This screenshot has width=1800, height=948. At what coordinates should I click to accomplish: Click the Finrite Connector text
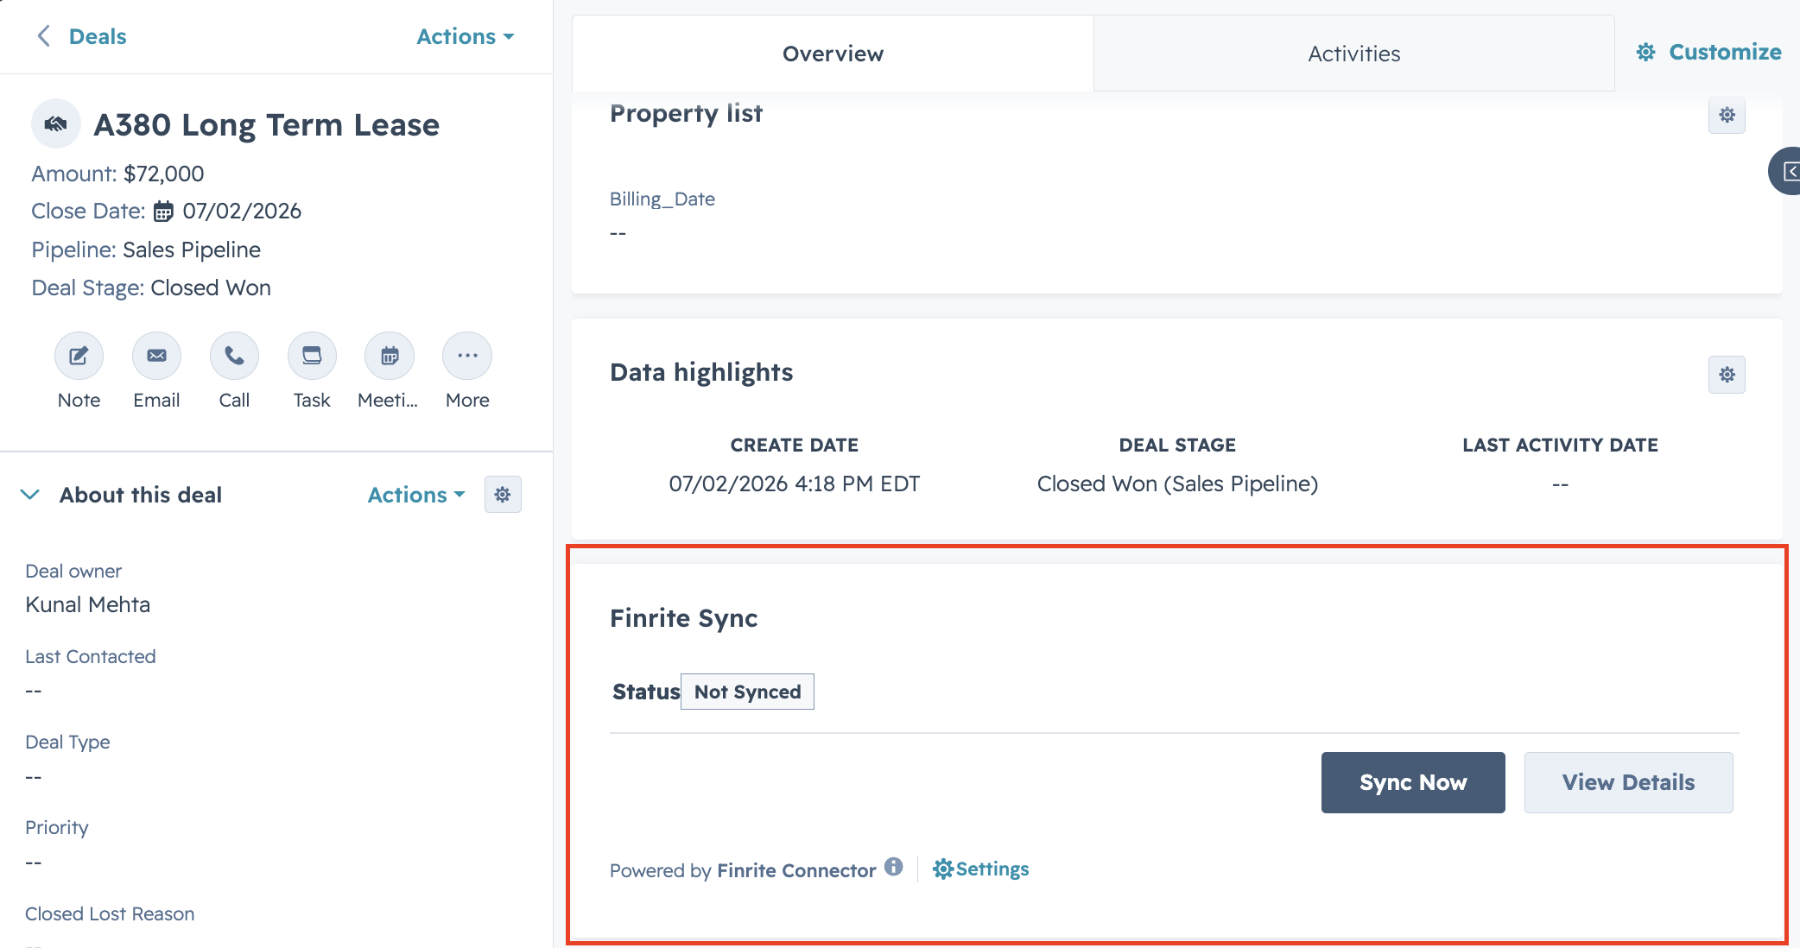(x=796, y=870)
